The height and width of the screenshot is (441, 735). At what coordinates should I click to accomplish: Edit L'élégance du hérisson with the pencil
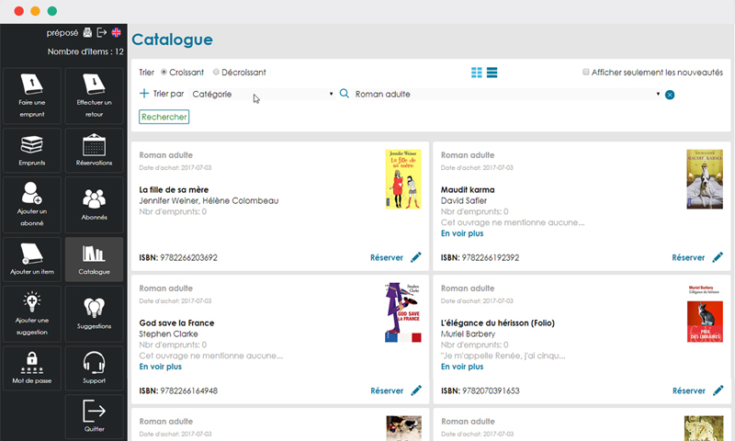(x=718, y=390)
